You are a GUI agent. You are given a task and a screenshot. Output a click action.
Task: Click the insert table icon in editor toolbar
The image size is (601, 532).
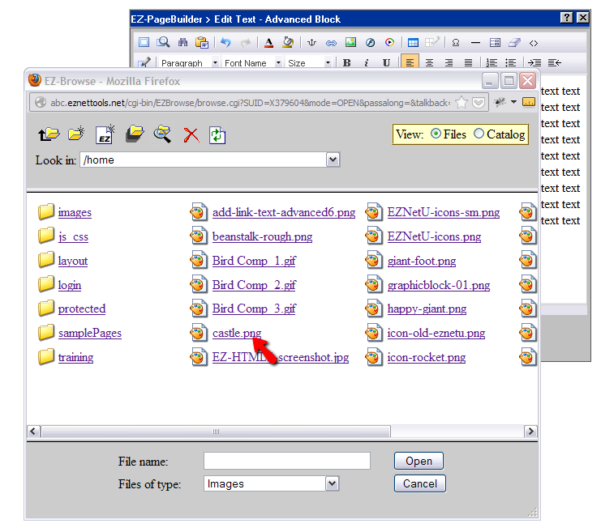click(413, 42)
